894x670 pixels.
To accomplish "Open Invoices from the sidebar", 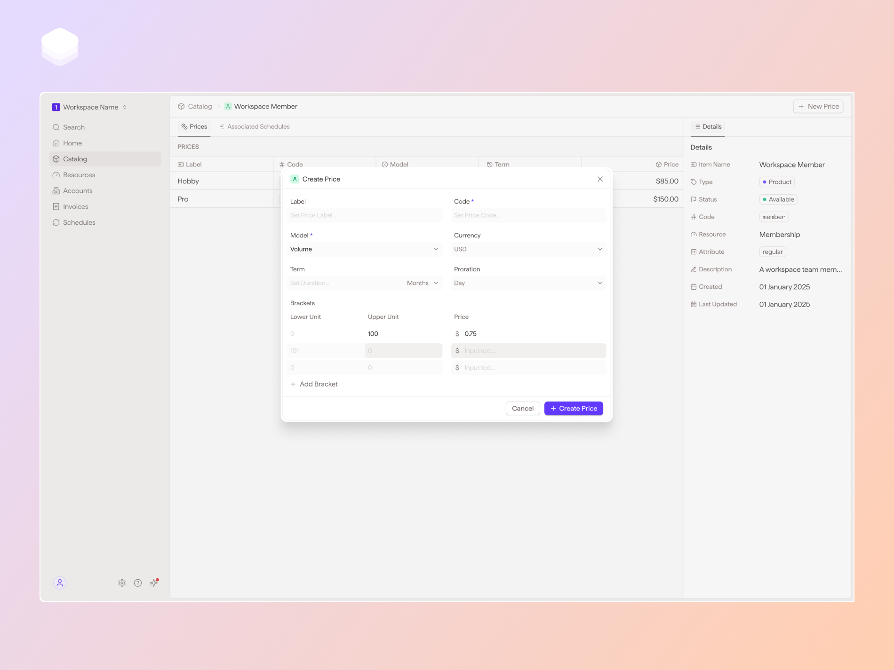I will coord(75,207).
